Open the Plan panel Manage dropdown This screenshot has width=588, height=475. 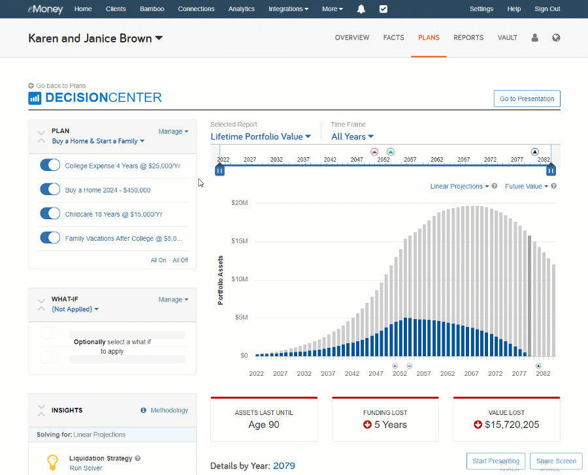click(173, 132)
